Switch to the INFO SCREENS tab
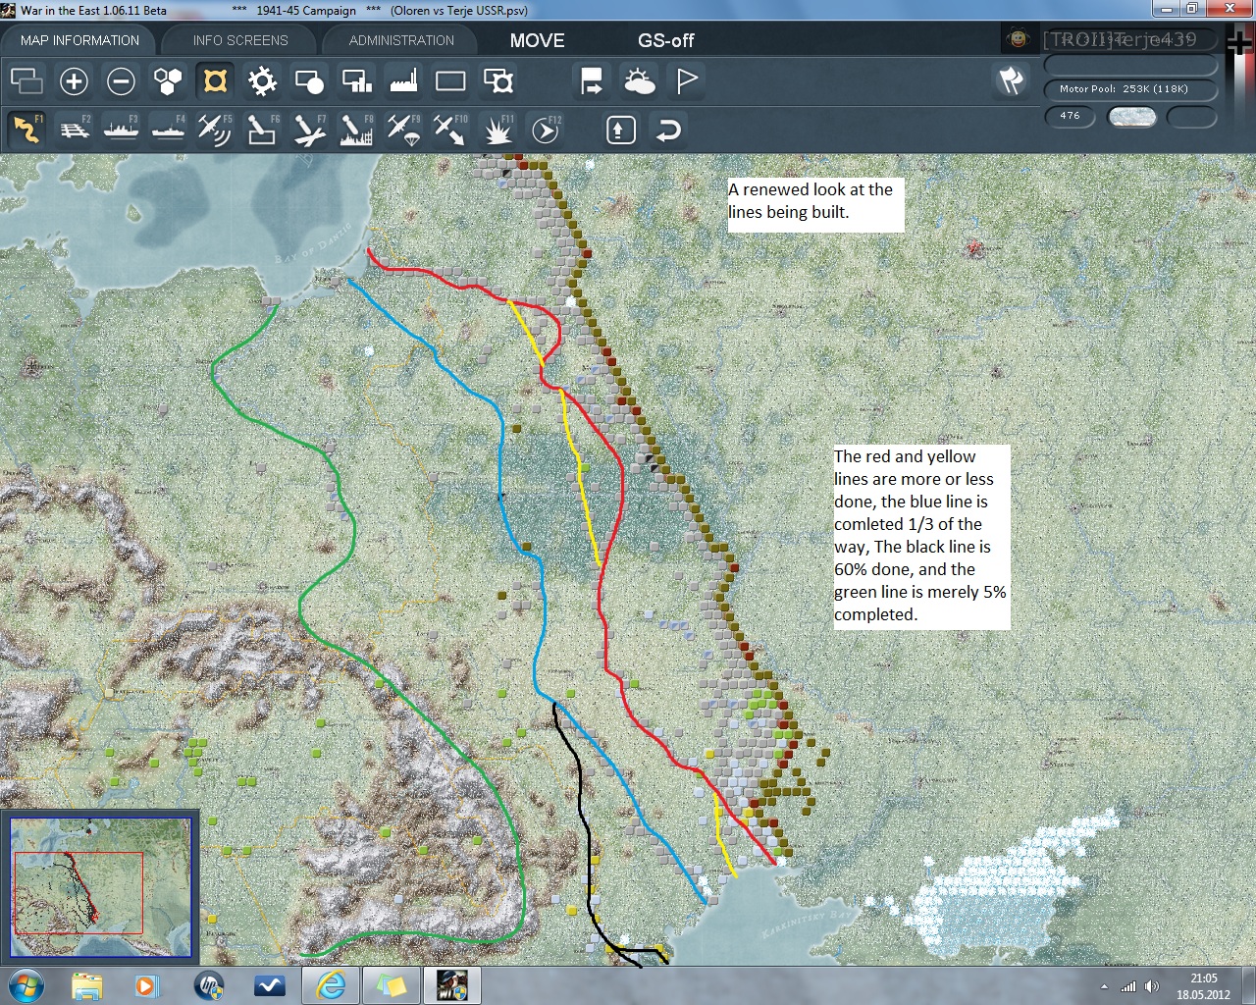 tap(240, 40)
